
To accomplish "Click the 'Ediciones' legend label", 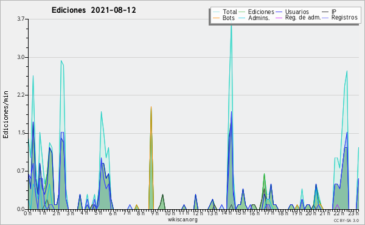I will pos(261,12).
